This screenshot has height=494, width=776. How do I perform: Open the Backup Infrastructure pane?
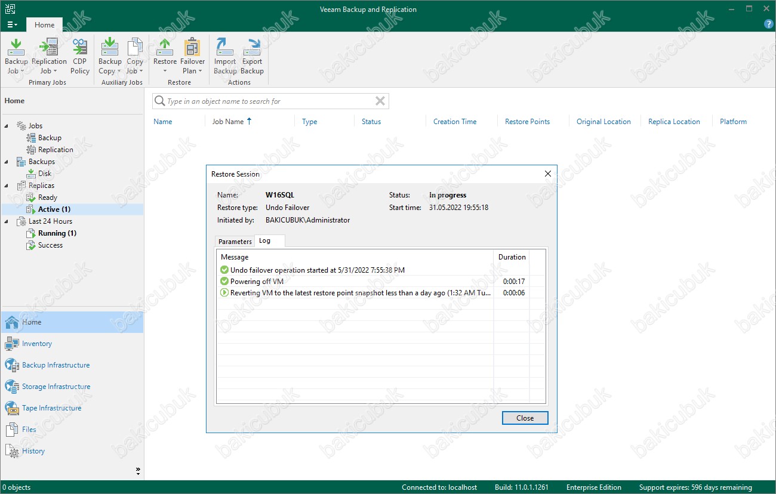(x=72, y=365)
